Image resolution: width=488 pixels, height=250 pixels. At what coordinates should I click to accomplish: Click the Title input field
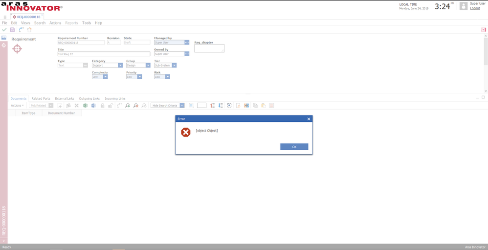104,54
